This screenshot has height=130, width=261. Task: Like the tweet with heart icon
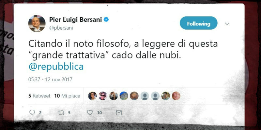(x=90, y=112)
